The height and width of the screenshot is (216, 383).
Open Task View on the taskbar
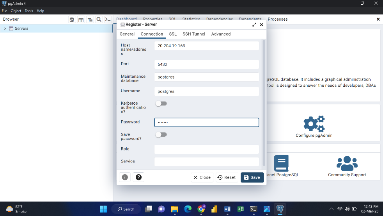148,209
